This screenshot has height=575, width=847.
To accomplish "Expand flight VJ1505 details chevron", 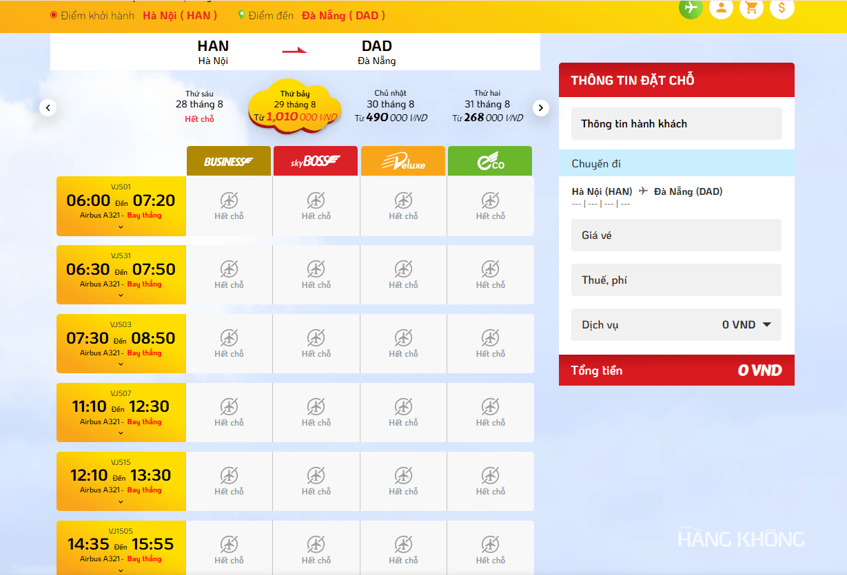I will [x=121, y=570].
